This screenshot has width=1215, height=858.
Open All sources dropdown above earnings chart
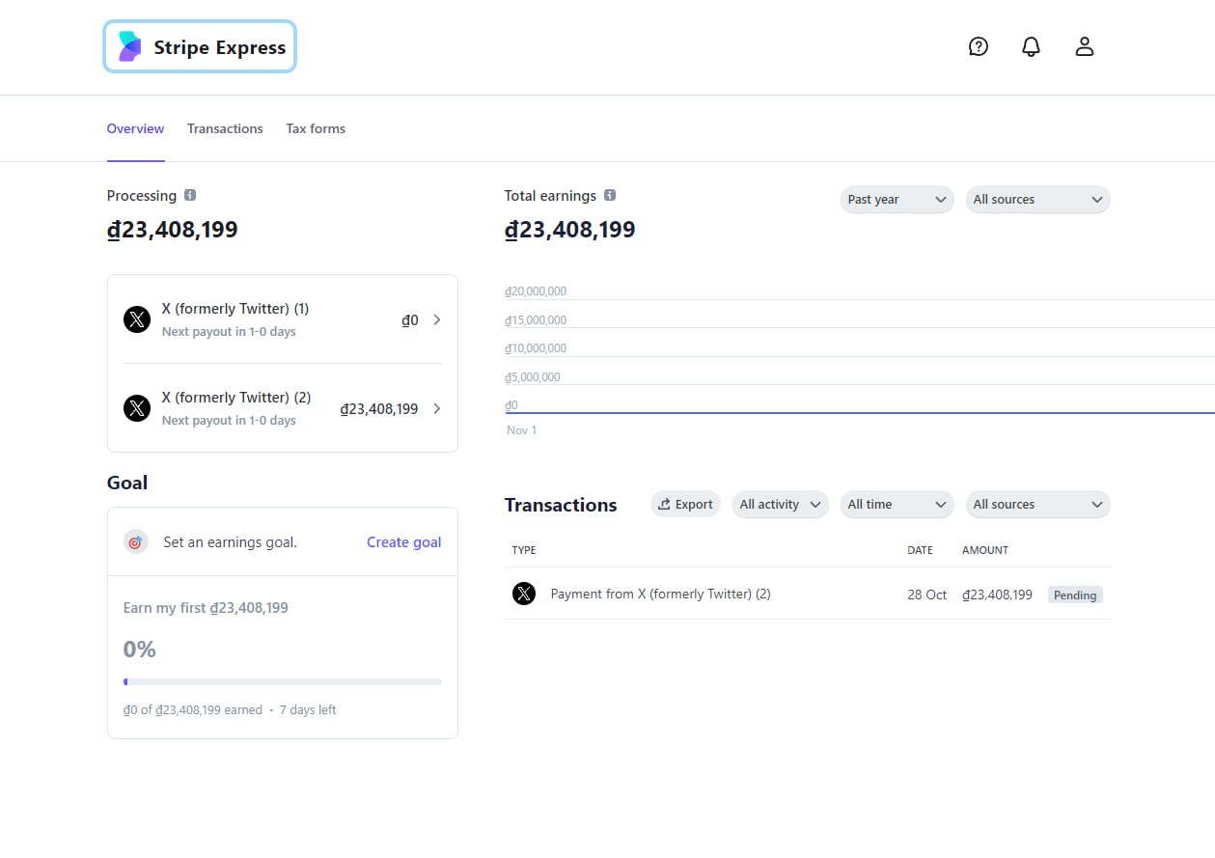point(1037,200)
